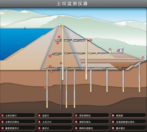Select red marker 8 on the inclinometer probe
Viewport: 147px width, 132px height.
(85, 67)
